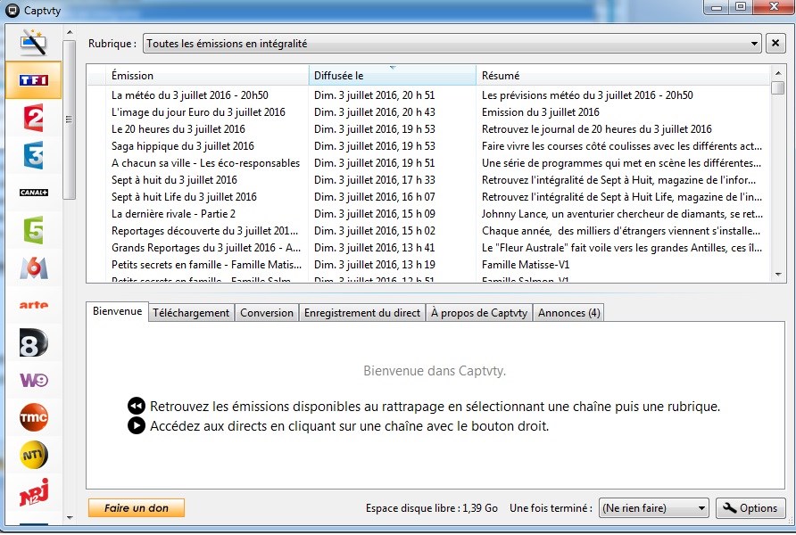Screen dimensions: 796x535
Task: Close the Captvty window
Action: tap(774, 7)
